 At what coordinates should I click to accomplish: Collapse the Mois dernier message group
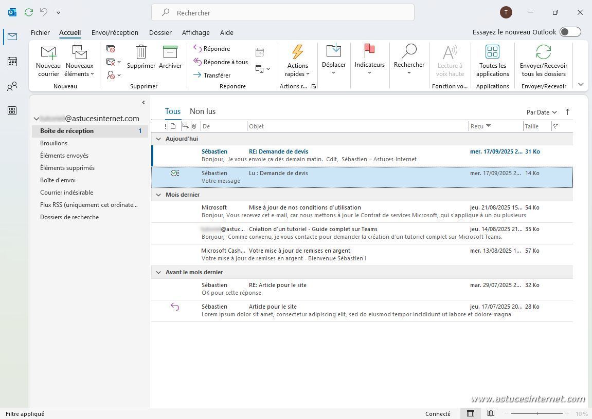(158, 195)
